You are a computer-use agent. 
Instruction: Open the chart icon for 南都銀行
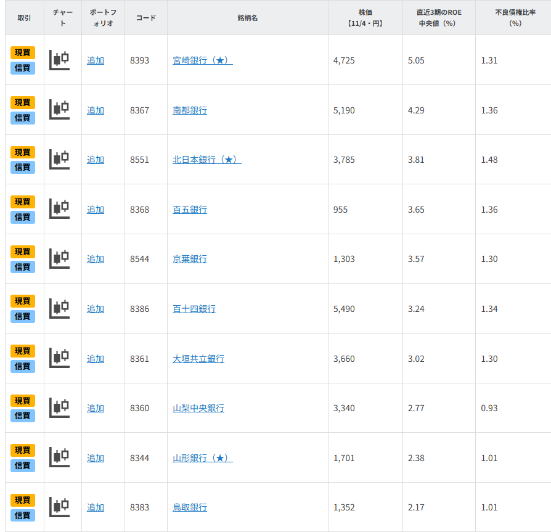pos(60,110)
